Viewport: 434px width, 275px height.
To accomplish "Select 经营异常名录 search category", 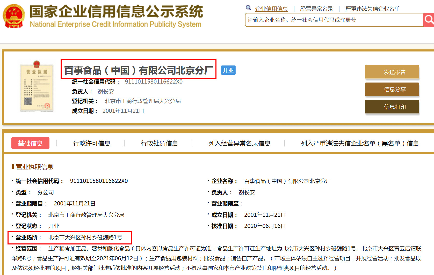I will coord(316,9).
